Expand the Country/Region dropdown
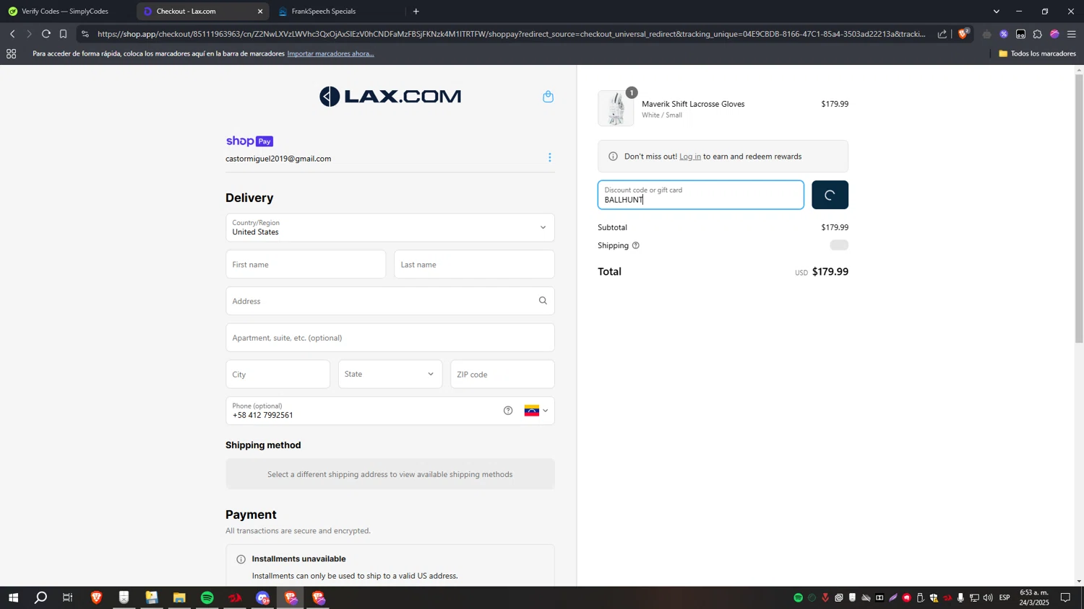 [x=390, y=227]
